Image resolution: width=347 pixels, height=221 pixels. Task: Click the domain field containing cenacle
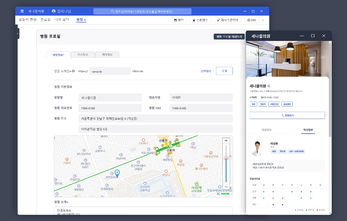[110, 71]
